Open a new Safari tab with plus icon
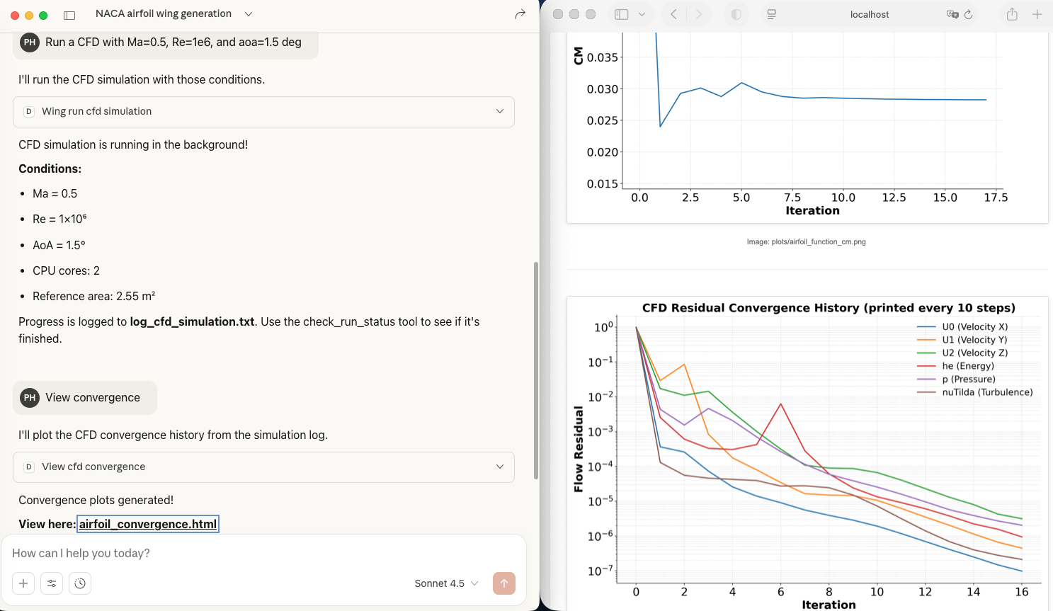Screen dimensions: 1053x611 click(1037, 14)
